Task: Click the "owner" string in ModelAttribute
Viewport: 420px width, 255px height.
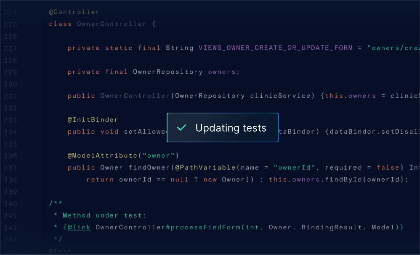Action: [158, 156]
